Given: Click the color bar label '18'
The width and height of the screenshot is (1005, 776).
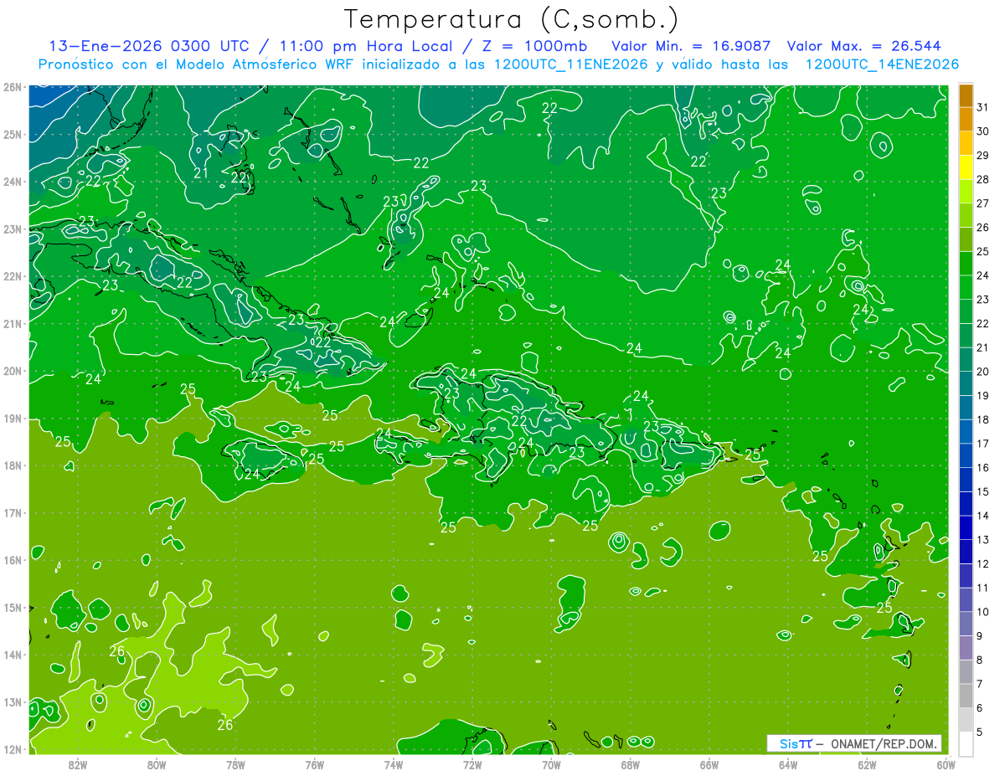Looking at the screenshot, I should click(982, 419).
